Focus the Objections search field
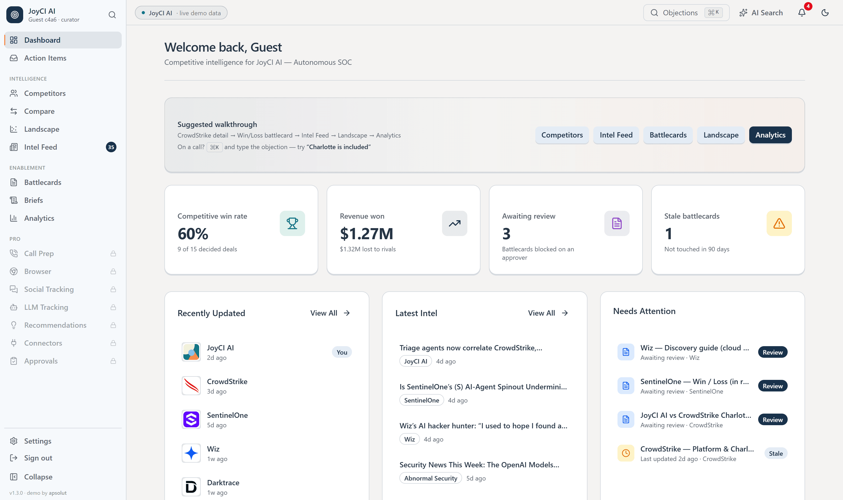Viewport: 843px width, 500px height. [686, 13]
